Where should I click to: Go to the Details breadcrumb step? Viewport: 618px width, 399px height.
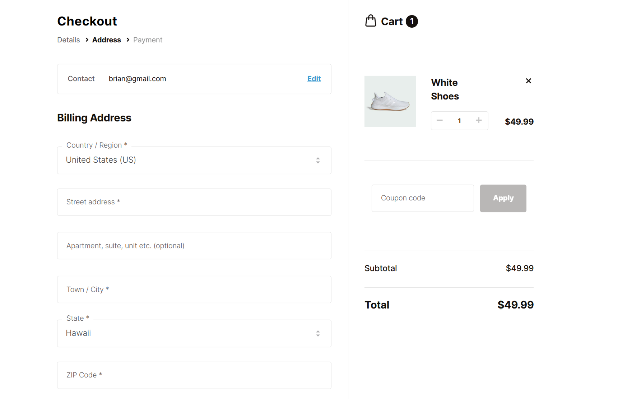coord(69,40)
